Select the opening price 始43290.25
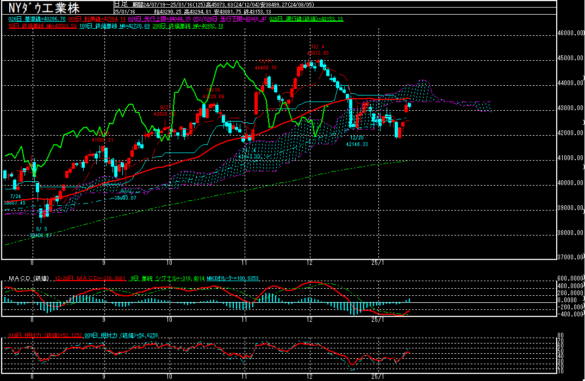 point(167,11)
